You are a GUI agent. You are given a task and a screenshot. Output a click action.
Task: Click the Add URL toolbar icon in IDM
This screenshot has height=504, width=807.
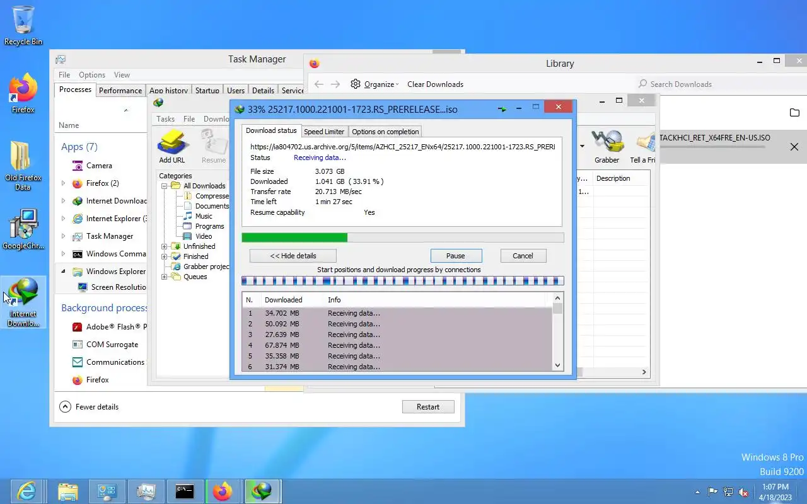(x=172, y=146)
